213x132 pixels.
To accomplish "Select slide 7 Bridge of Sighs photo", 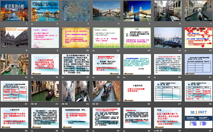I will point(198,11).
